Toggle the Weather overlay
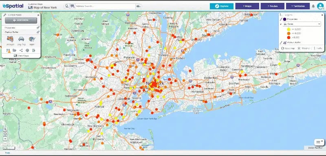 (x=304, y=48)
